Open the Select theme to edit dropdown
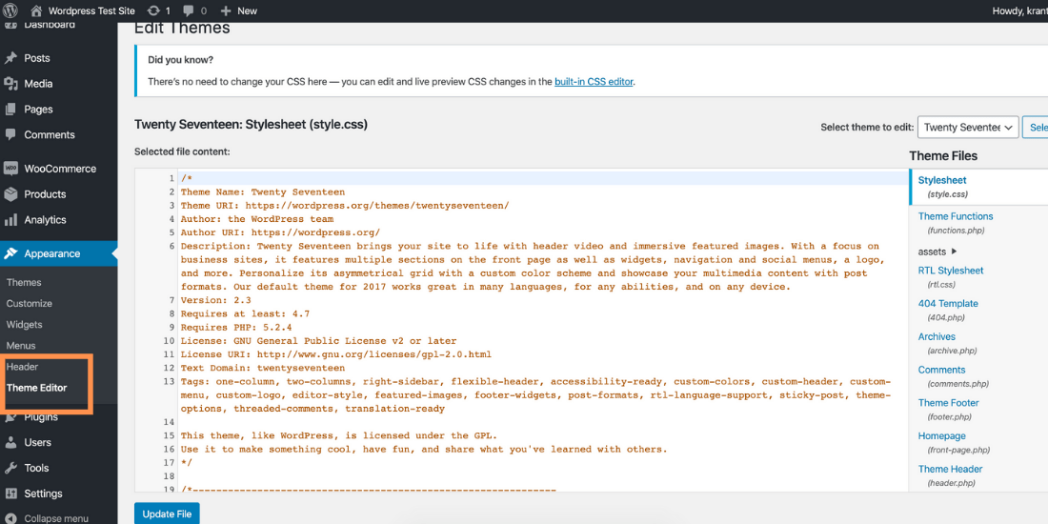 pos(968,127)
